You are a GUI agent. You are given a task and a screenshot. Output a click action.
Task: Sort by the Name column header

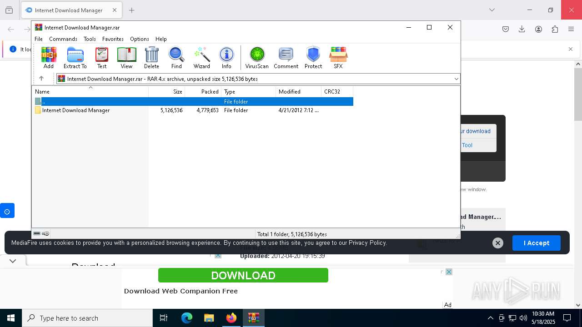90,91
